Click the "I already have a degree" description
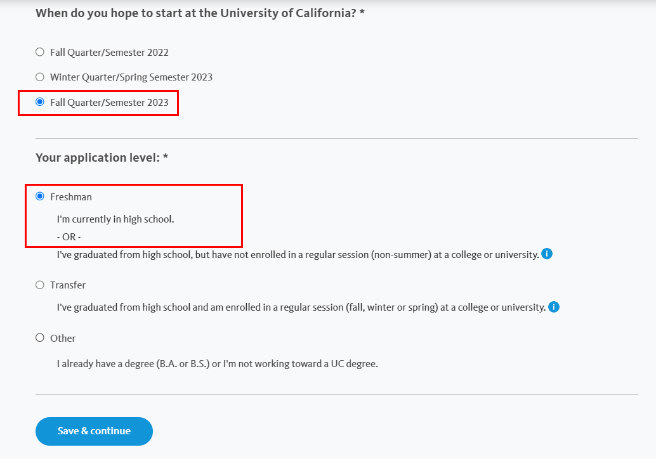 point(217,364)
